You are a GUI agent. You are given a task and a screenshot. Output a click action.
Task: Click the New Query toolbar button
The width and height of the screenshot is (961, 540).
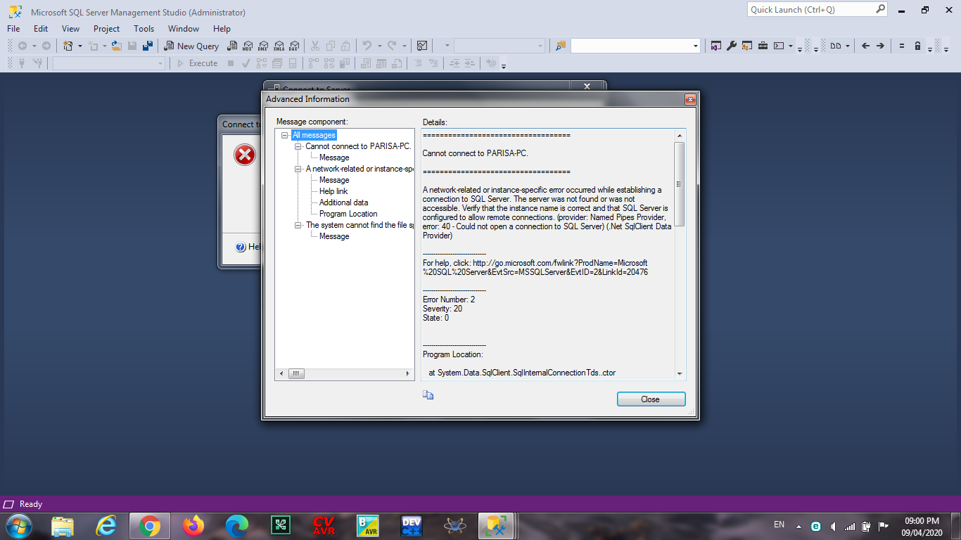pos(191,46)
